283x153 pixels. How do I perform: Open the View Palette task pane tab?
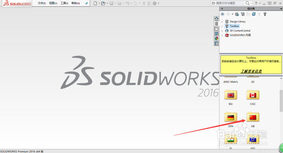(x=216, y=34)
